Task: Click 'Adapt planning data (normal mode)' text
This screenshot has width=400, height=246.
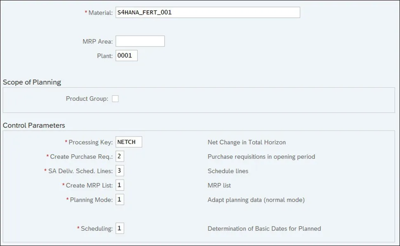Action: [256, 200]
